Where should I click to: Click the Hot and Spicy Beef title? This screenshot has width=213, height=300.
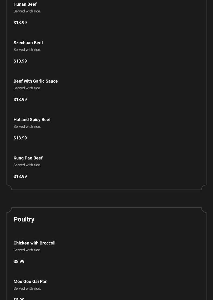coord(32,120)
